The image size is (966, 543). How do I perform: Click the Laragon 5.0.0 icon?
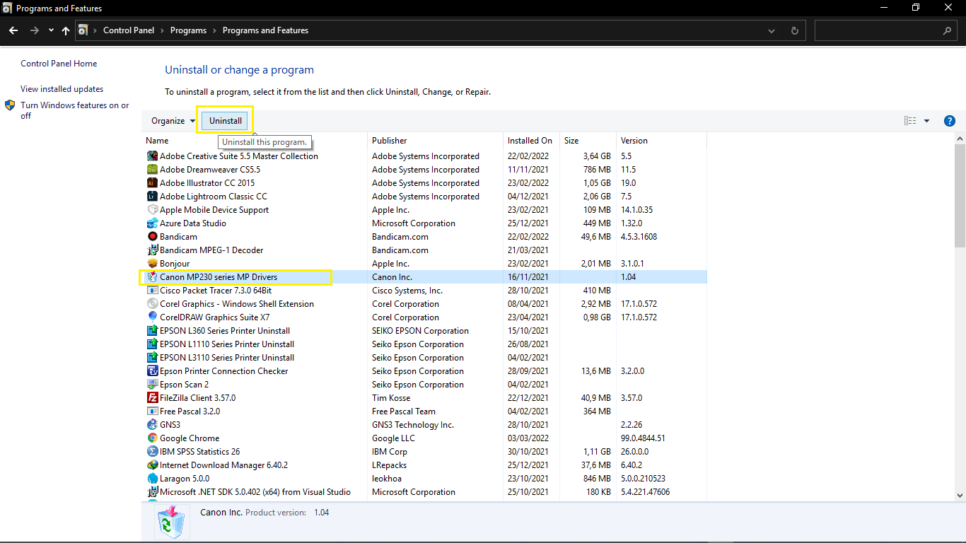152,479
